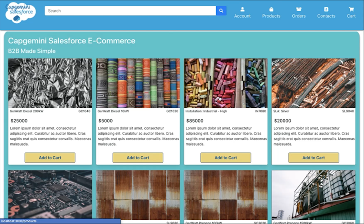Image resolution: width=364 pixels, height=224 pixels.
Task: Click the Installation: Industrial - High name
Action: coord(206,111)
